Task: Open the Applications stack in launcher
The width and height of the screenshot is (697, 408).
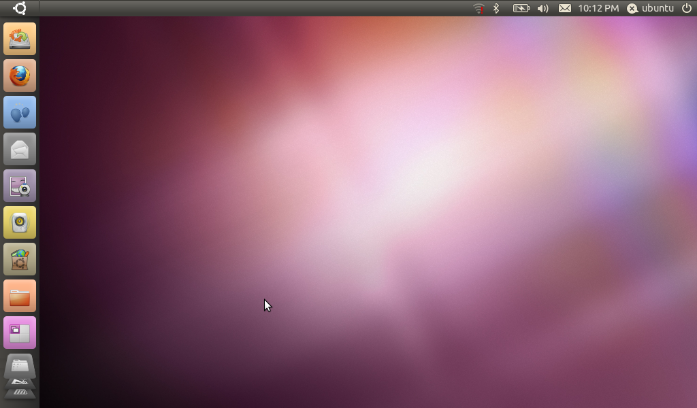Action: [20, 366]
